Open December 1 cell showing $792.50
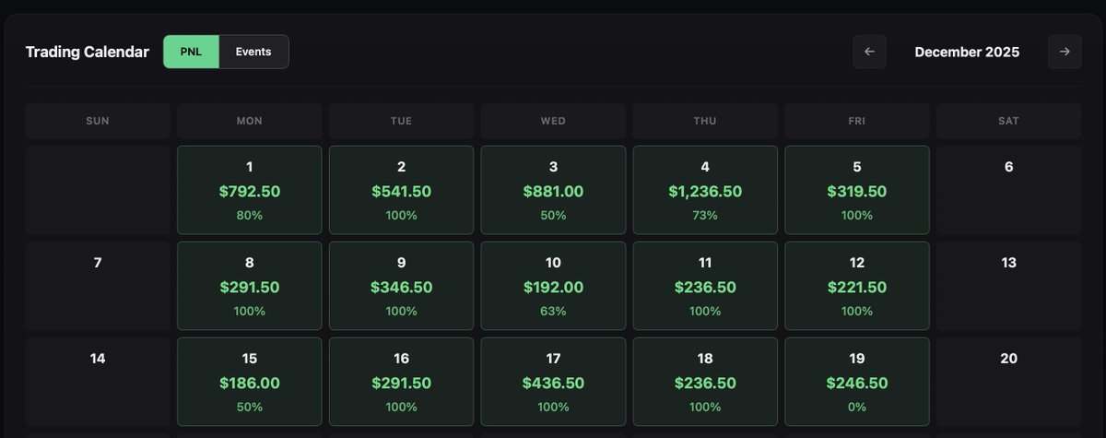Screen dimensions: 1106x438 (x=250, y=190)
